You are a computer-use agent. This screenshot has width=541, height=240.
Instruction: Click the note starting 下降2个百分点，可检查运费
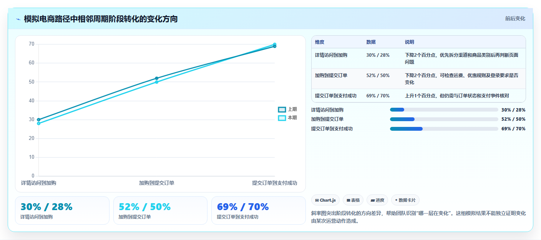pos(461,79)
